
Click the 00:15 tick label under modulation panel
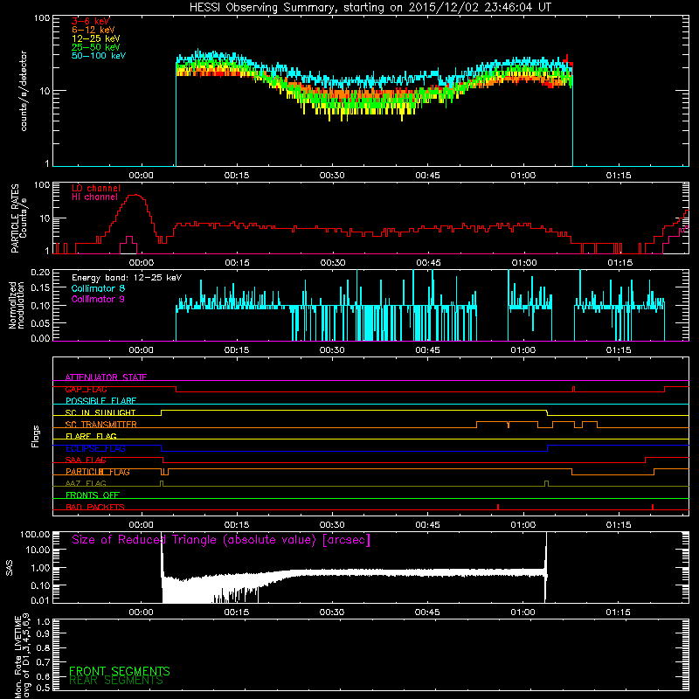coord(237,350)
